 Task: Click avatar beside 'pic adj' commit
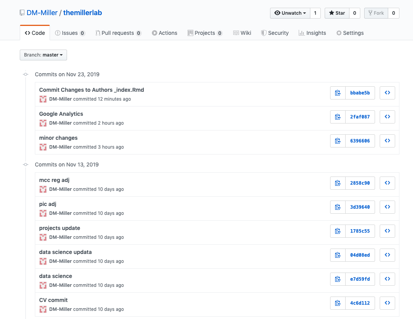(43, 213)
